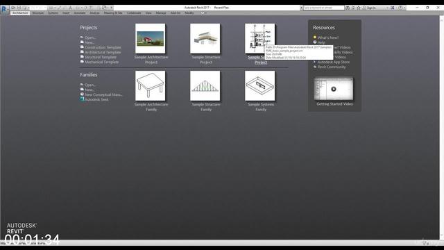
Task: Open the Sample Structure Project thumbnail
Action: tap(205, 39)
